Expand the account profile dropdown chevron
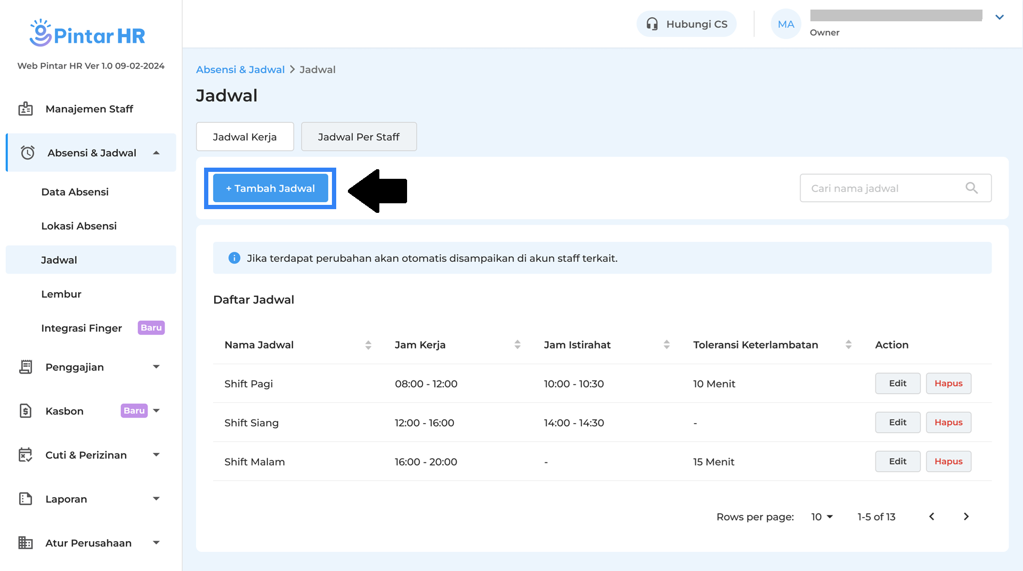 (x=1000, y=18)
